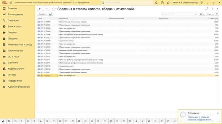Open the three-dot form menu
222x124 pixels.
pos(212,9)
